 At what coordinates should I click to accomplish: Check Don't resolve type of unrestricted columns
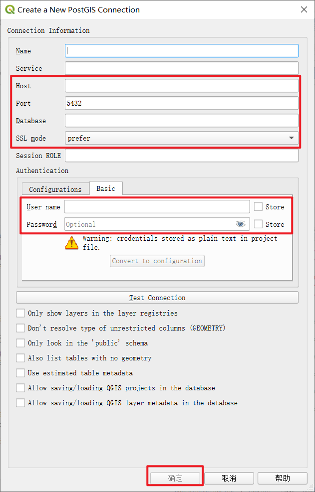pyautogui.click(x=20, y=328)
